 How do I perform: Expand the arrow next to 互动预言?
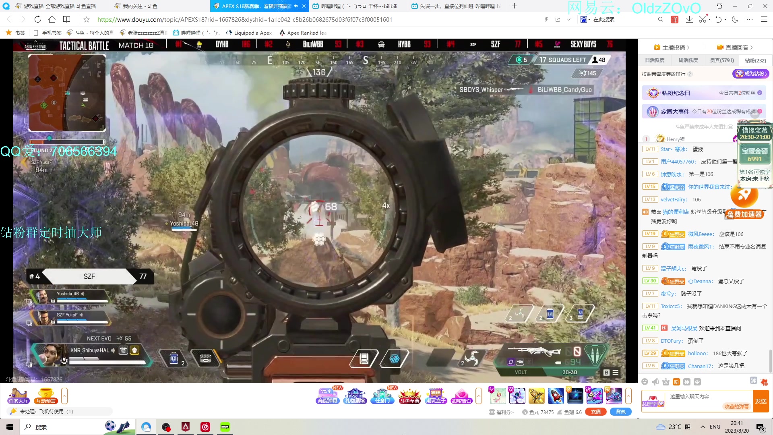click(64, 396)
